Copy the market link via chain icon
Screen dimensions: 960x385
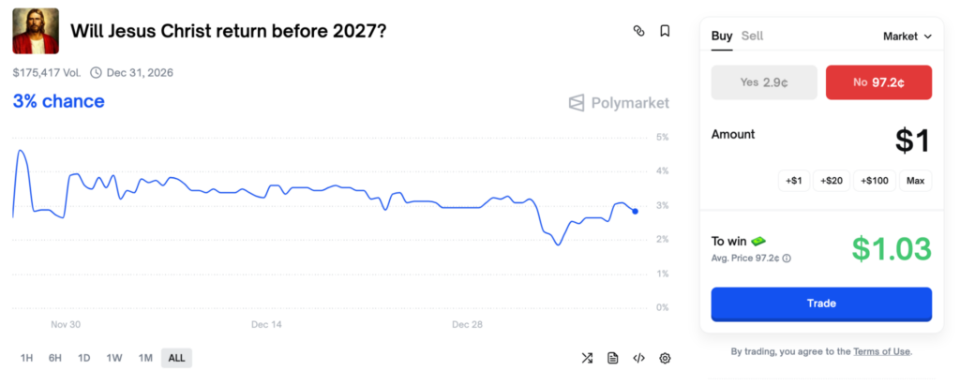[639, 31]
